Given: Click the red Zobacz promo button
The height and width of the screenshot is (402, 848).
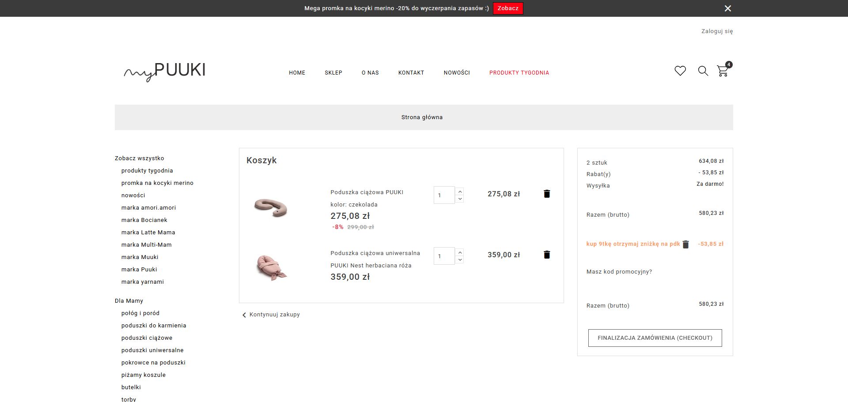Looking at the screenshot, I should pos(508,8).
